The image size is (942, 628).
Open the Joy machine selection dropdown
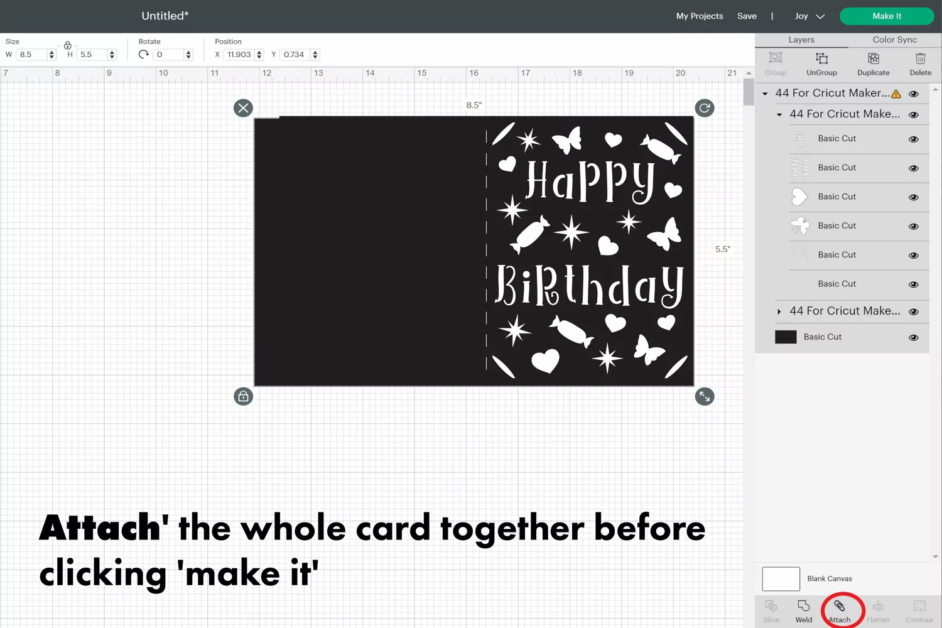(809, 16)
